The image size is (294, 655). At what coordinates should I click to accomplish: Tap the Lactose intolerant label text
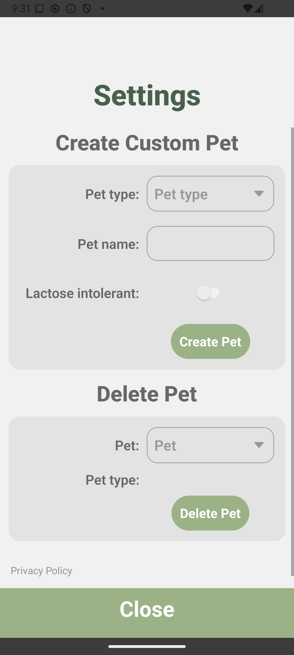(82, 293)
